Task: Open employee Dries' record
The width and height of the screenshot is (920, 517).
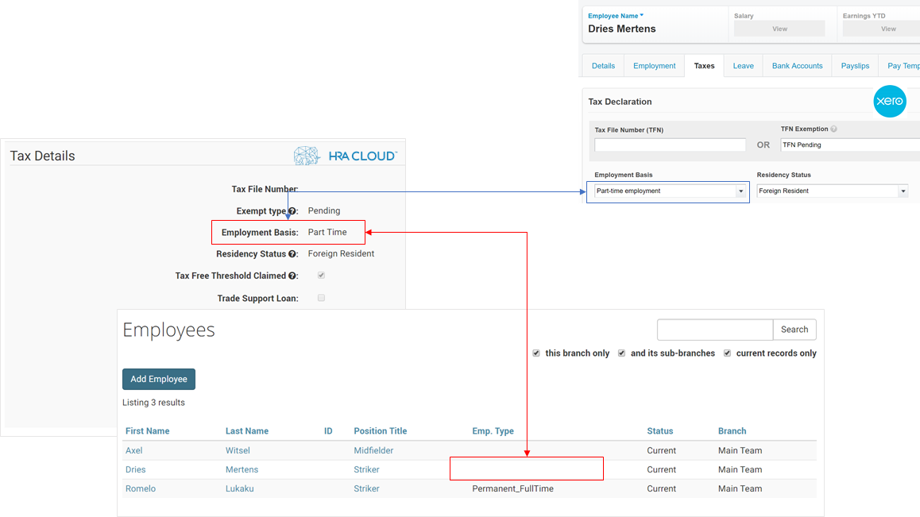Action: click(136, 469)
